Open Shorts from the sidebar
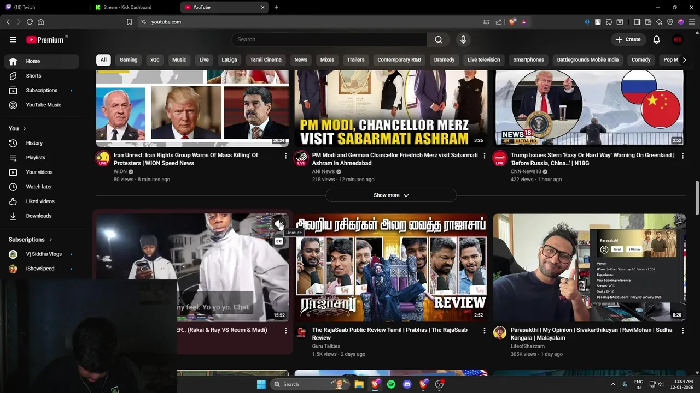The width and height of the screenshot is (700, 393). click(x=42, y=76)
